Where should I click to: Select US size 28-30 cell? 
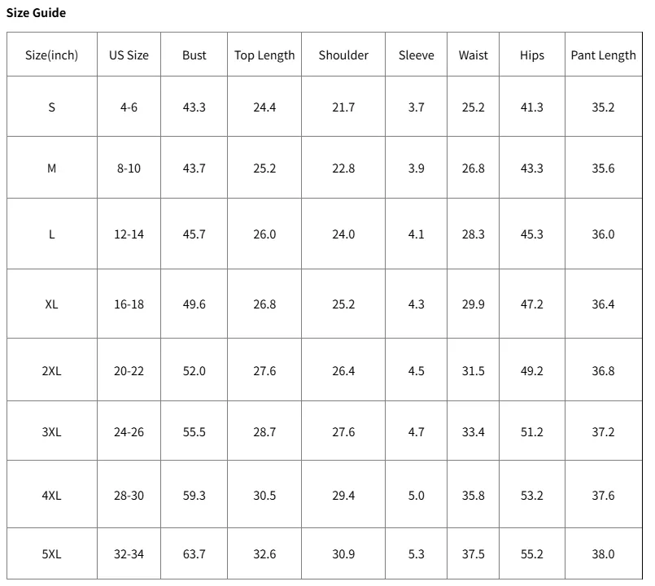point(129,496)
